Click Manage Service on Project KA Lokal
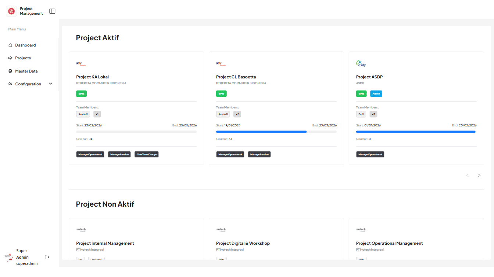Viewport: 494px width, 277px height. tap(119, 155)
